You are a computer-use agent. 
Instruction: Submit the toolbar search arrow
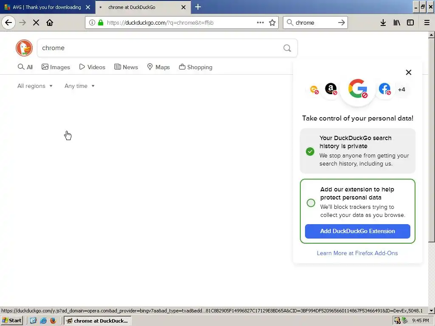click(342, 22)
